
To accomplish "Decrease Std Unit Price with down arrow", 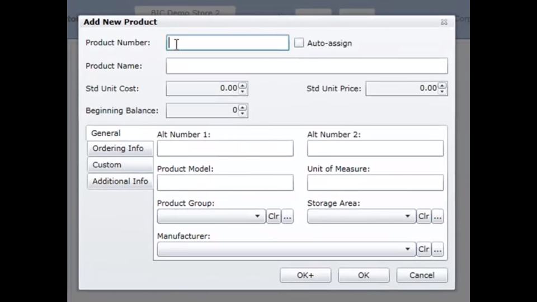I will coord(442,91).
